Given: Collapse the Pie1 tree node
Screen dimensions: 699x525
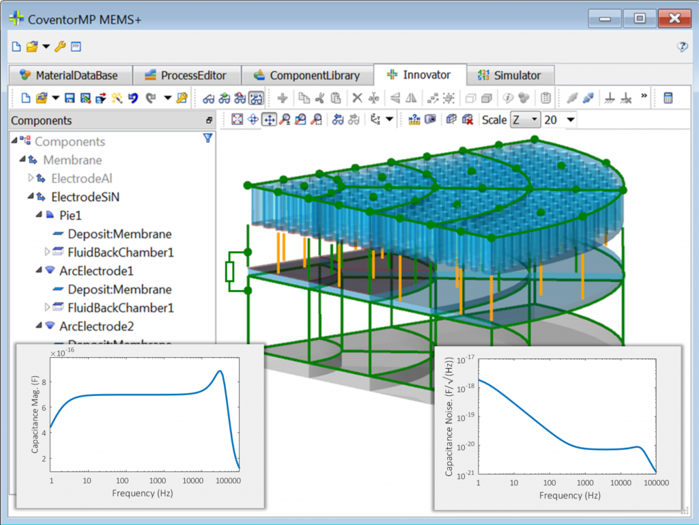Looking at the screenshot, I should (39, 215).
